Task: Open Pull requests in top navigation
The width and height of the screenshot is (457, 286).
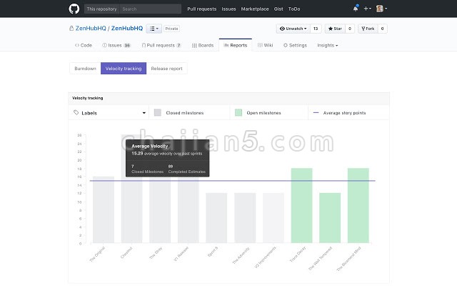Action: click(201, 9)
